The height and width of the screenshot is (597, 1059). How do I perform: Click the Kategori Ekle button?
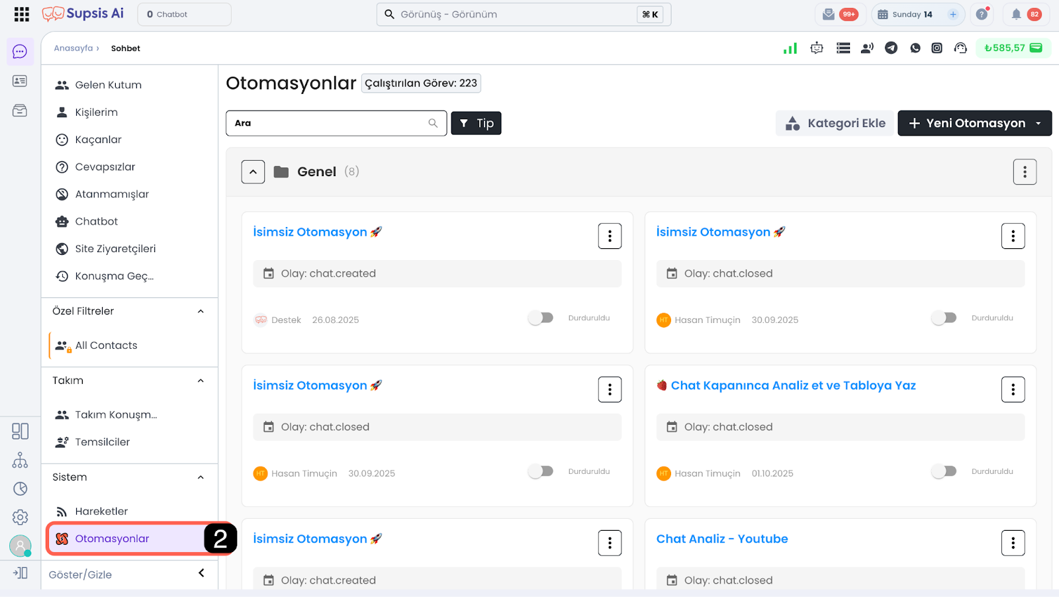(x=835, y=123)
